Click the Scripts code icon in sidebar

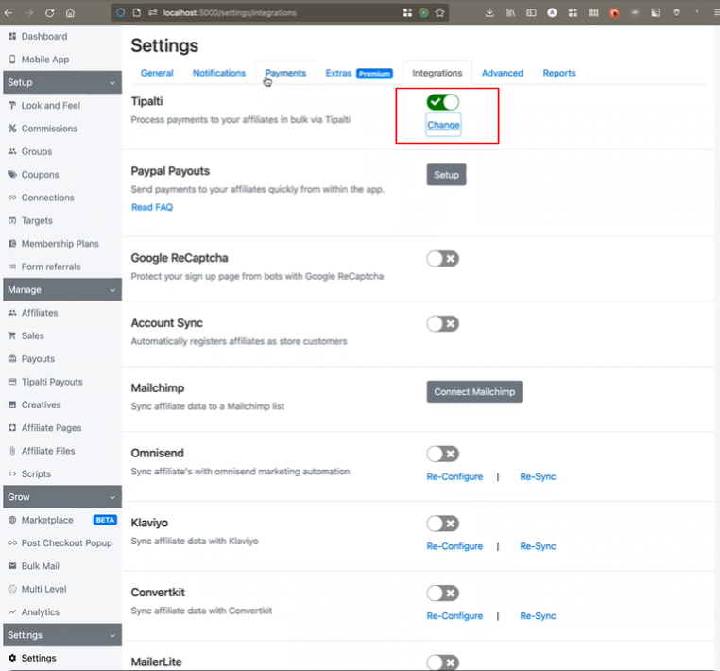click(x=12, y=474)
